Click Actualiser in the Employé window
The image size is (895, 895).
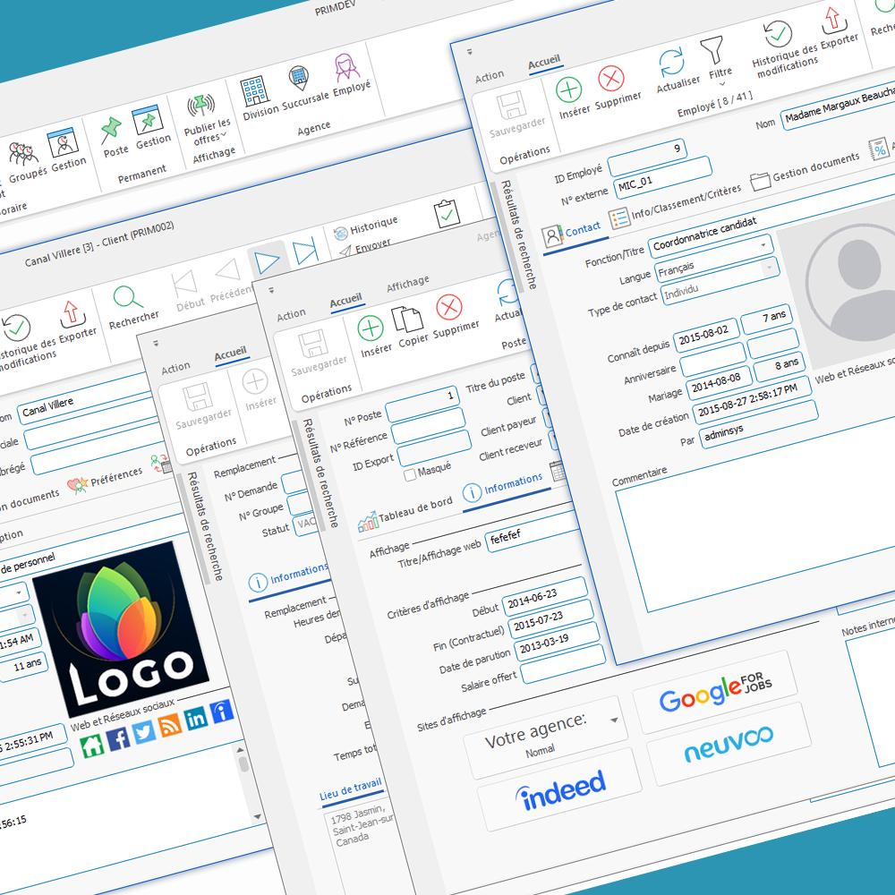(672, 63)
